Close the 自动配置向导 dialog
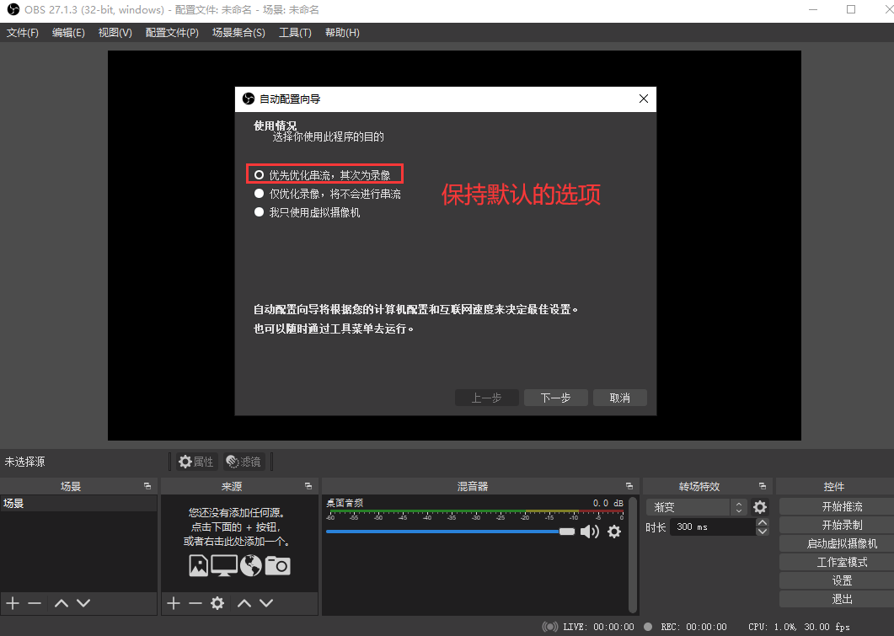 click(644, 99)
